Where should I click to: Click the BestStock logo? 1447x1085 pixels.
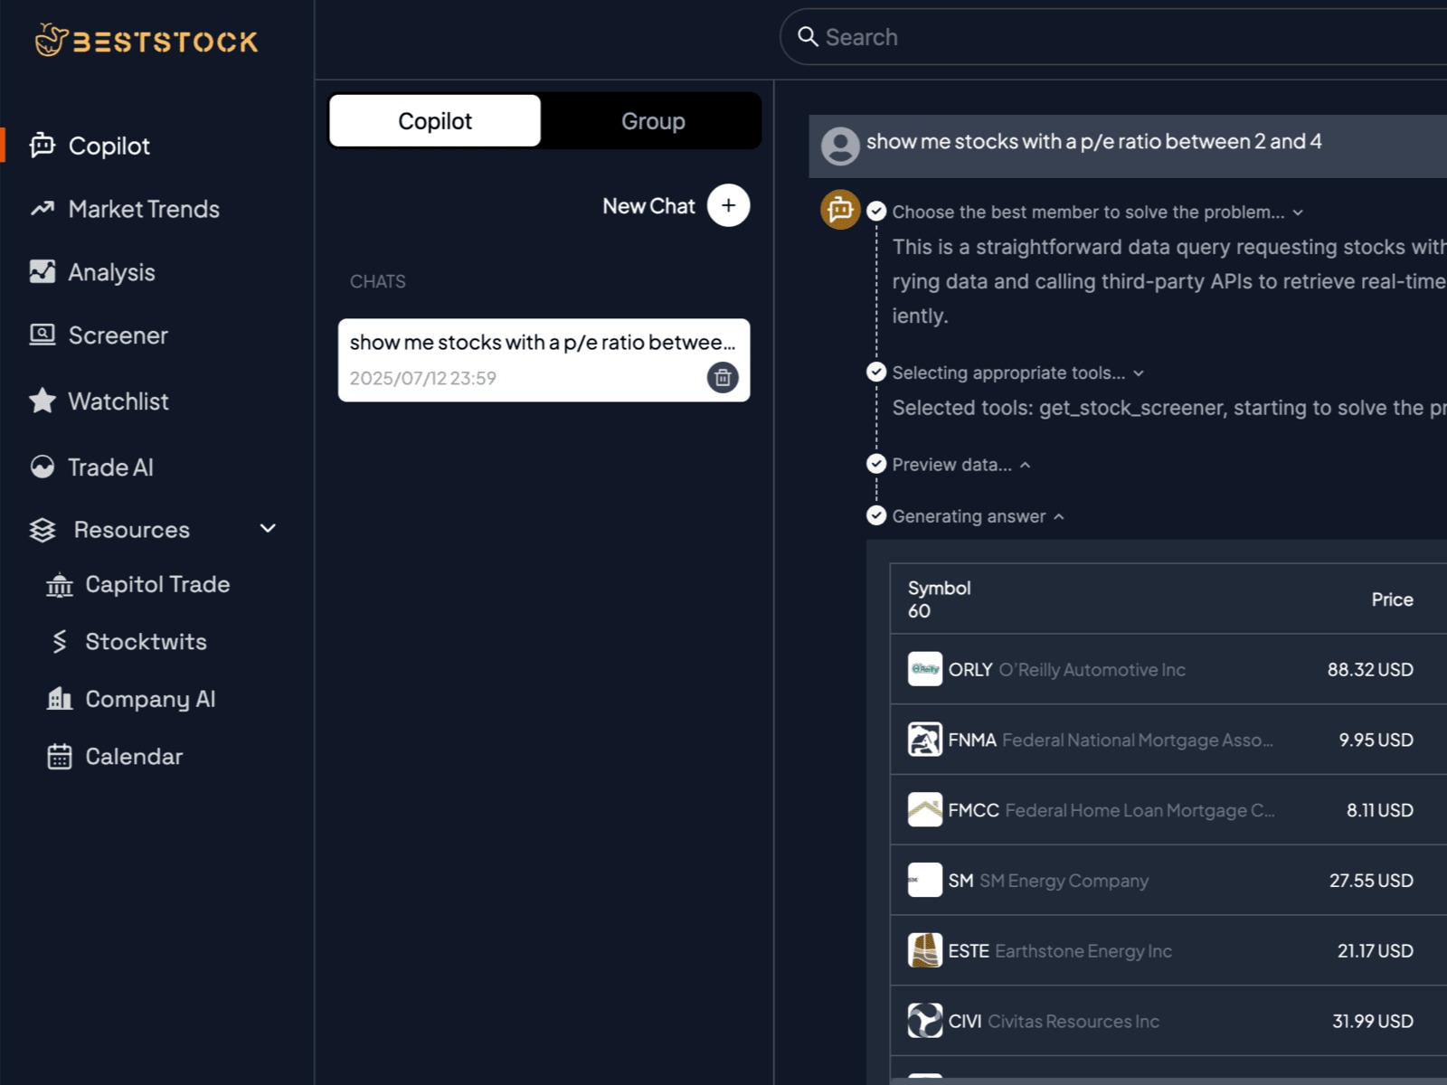[147, 41]
